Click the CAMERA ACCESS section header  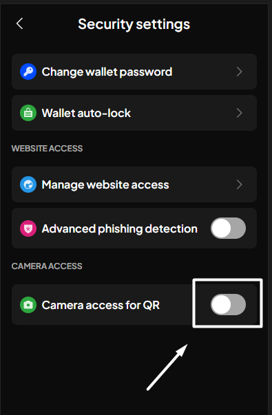[x=47, y=266]
